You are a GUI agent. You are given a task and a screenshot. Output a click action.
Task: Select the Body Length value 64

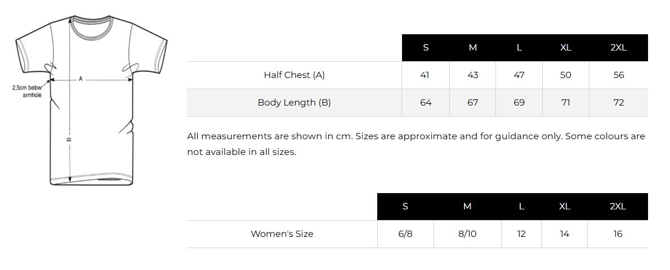click(426, 103)
